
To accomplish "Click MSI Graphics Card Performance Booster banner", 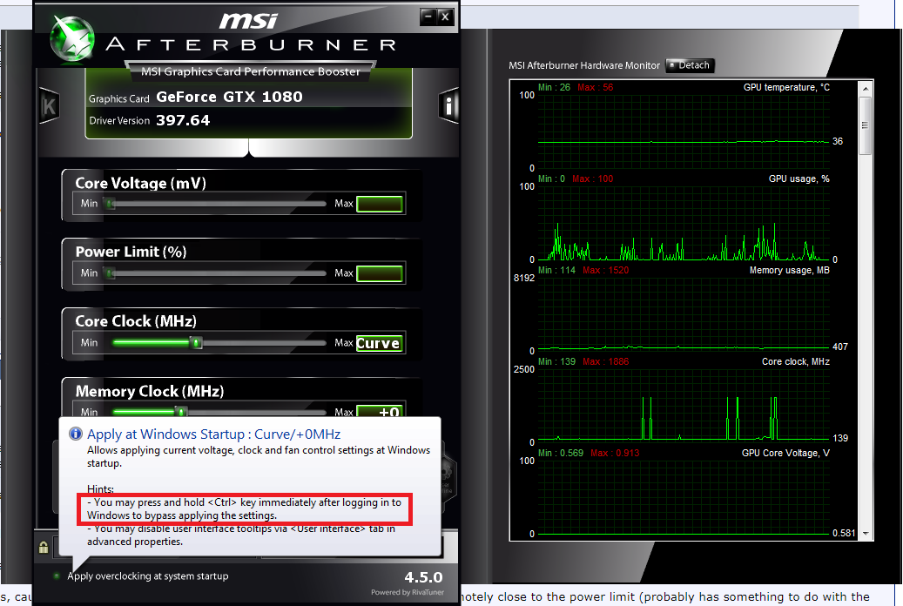I will tap(251, 71).
